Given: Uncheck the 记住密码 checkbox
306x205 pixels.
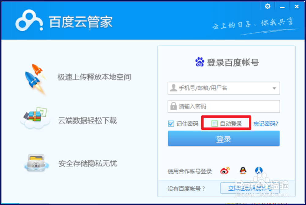Looking at the screenshot, I should [x=171, y=123].
